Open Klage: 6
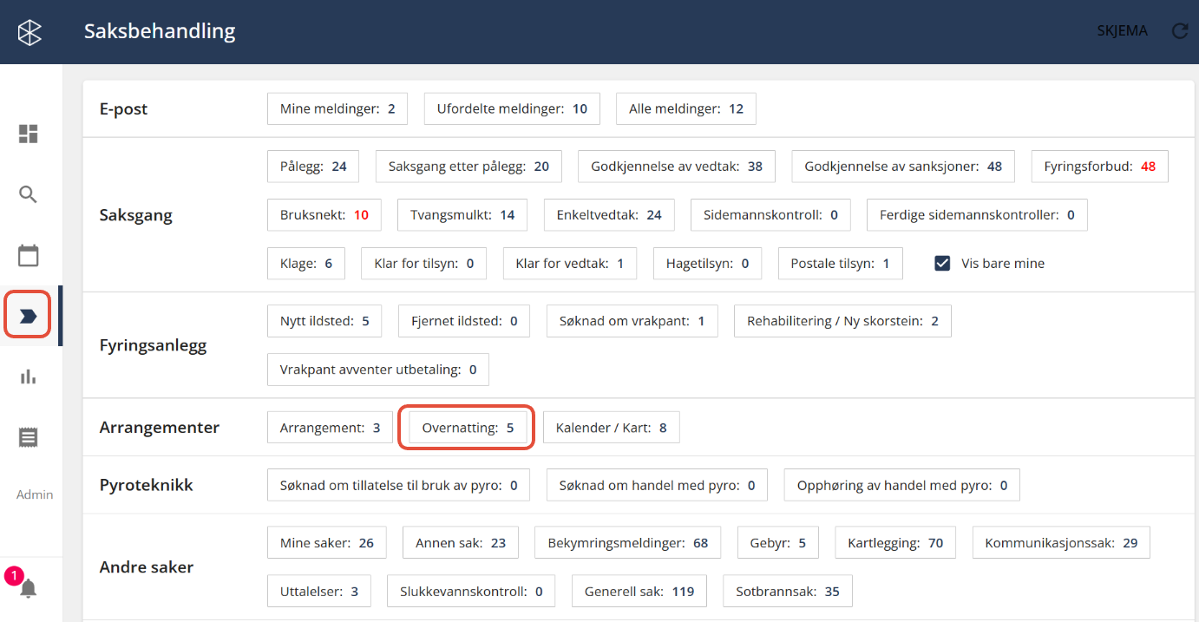 306,264
